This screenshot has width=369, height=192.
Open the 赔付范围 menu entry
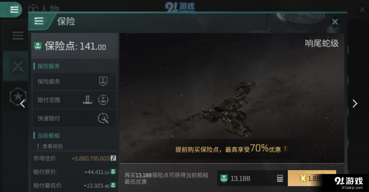coord(75,100)
